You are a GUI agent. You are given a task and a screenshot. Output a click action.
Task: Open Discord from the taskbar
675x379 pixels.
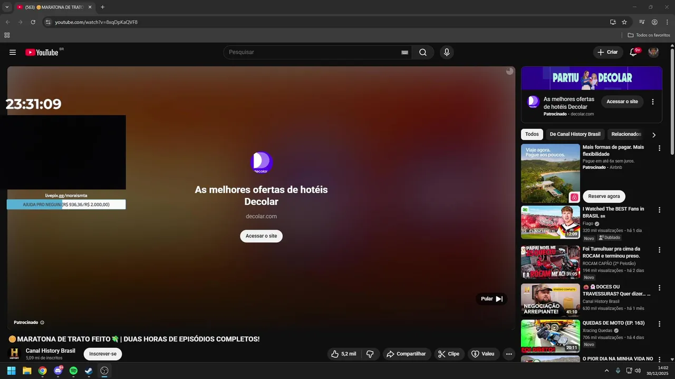pyautogui.click(x=58, y=371)
